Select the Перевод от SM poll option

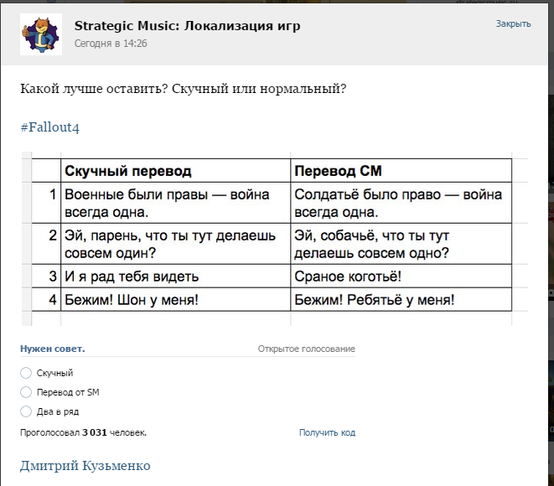pos(60,392)
